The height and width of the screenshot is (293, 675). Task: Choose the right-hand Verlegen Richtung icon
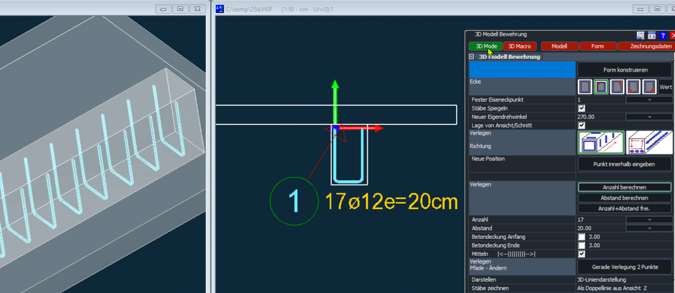(x=649, y=143)
